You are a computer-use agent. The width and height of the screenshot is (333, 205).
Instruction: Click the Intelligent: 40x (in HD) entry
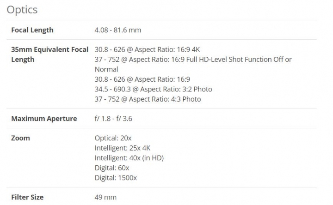[x=129, y=158]
